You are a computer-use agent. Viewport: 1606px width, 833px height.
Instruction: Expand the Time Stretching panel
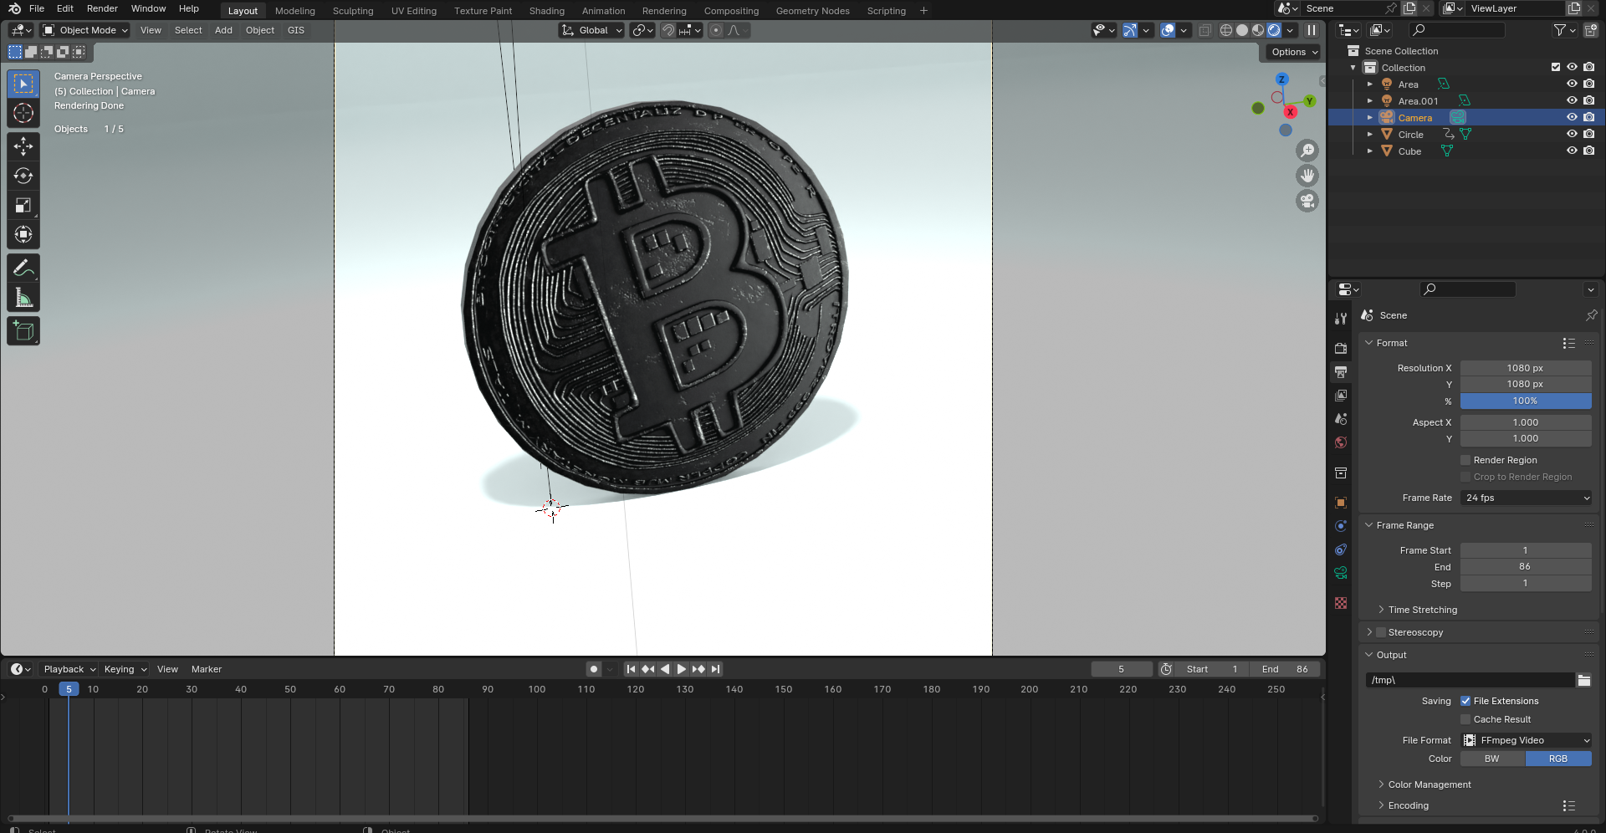point(1422,610)
